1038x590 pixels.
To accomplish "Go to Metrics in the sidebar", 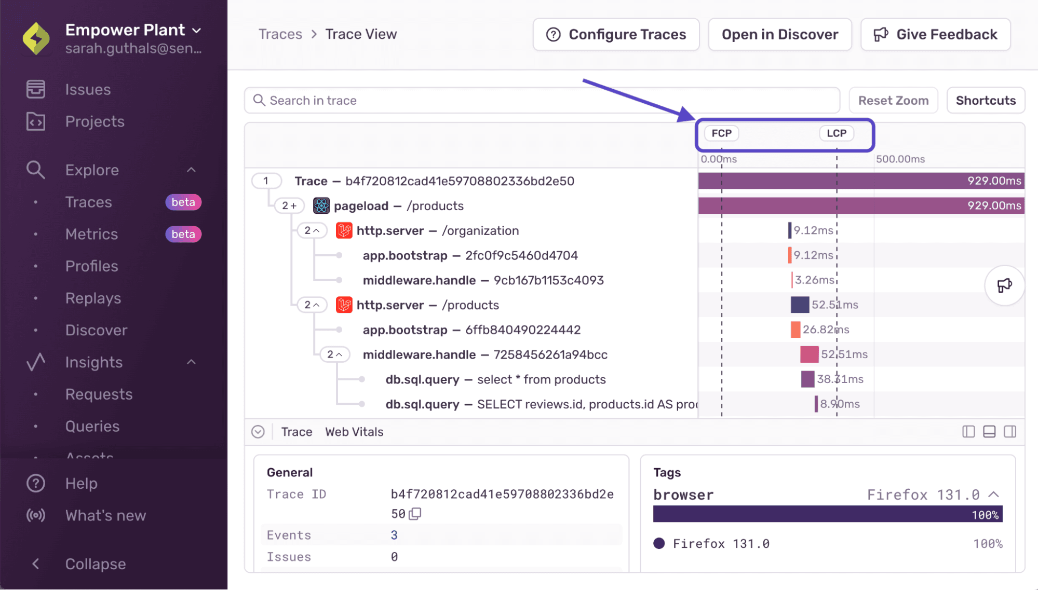I will pos(91,234).
